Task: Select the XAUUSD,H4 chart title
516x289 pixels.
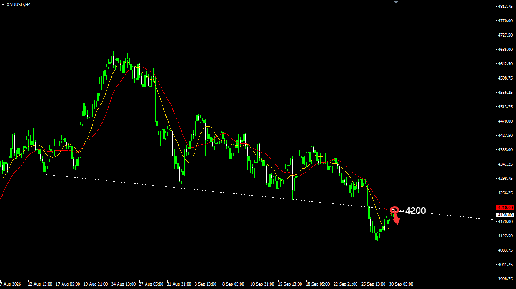Action: click(18, 5)
